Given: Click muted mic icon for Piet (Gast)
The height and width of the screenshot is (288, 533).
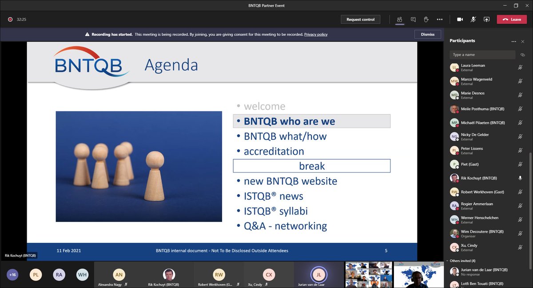Looking at the screenshot, I should (520, 164).
